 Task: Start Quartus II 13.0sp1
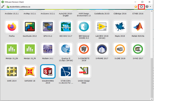point(66,49)
